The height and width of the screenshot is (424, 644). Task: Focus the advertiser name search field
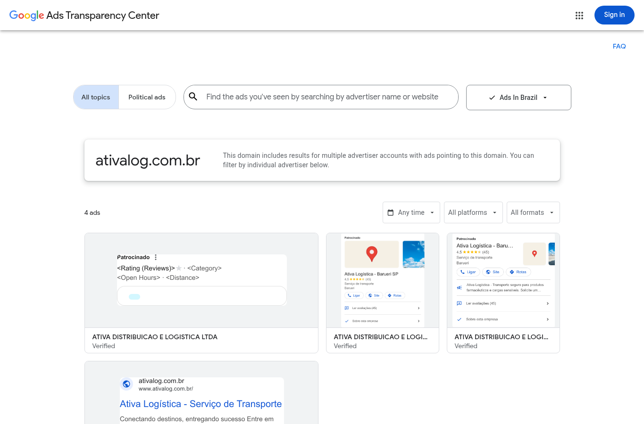tap(321, 97)
